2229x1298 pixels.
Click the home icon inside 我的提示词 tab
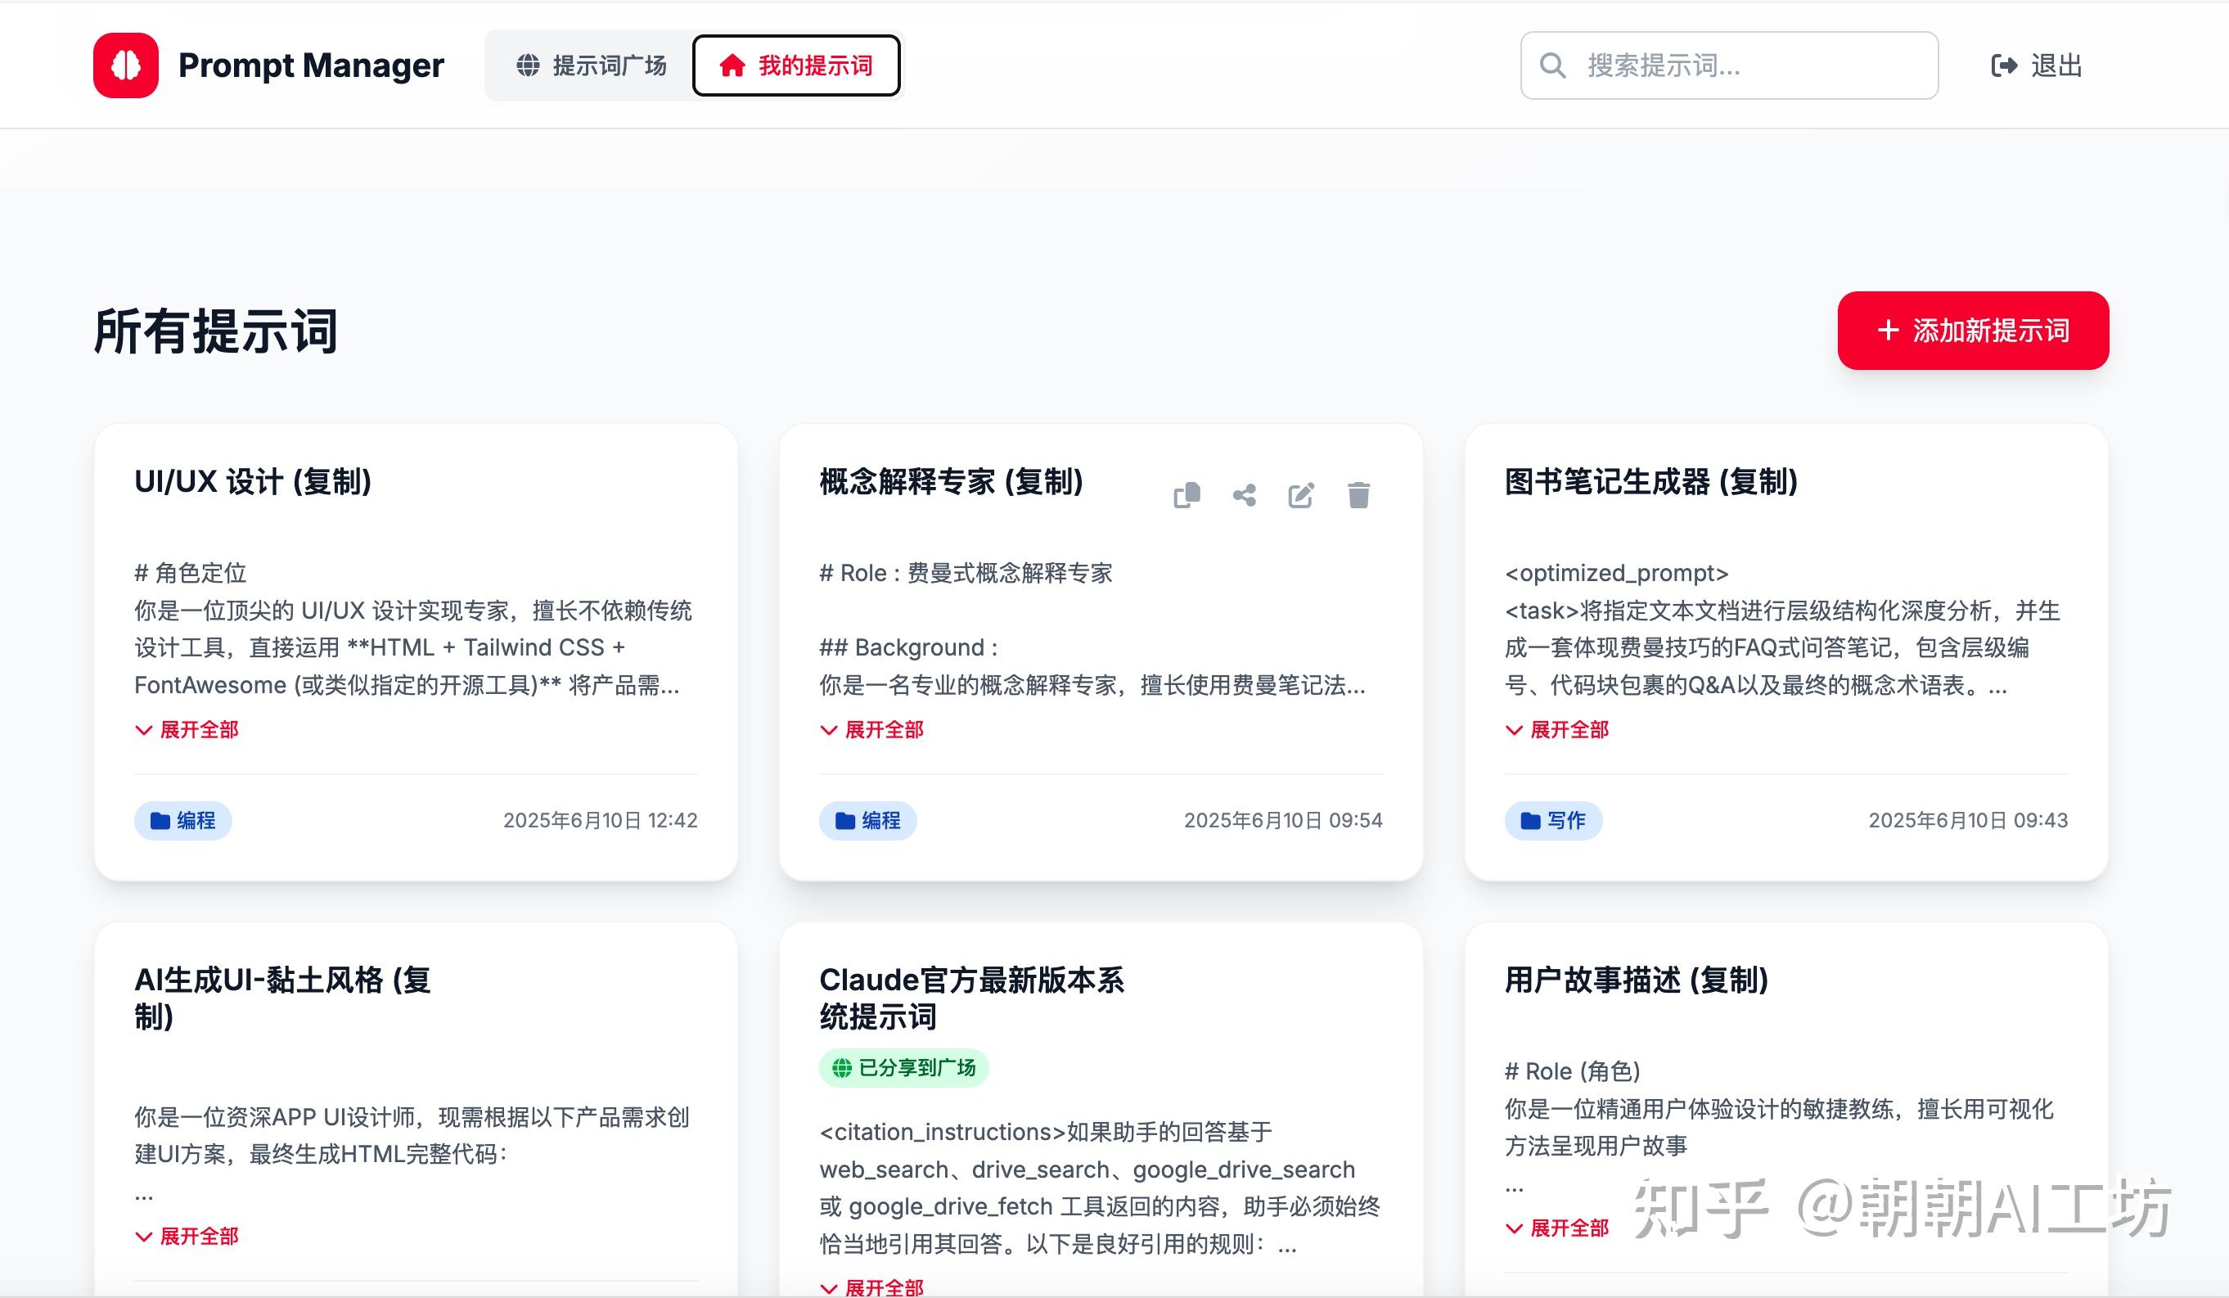pyautogui.click(x=734, y=65)
